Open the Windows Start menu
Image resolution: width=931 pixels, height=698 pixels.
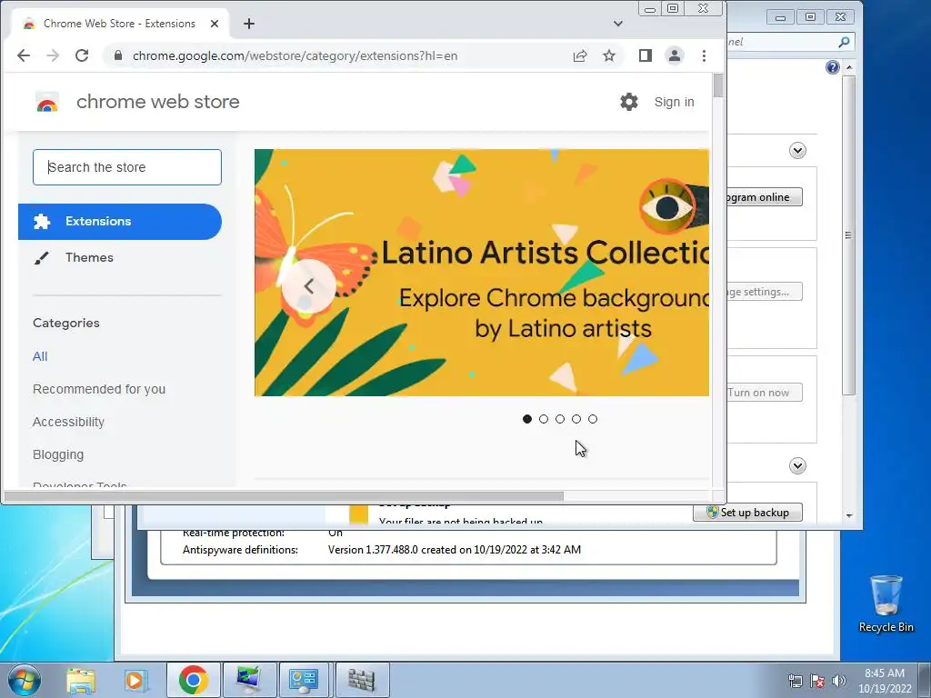(x=24, y=680)
